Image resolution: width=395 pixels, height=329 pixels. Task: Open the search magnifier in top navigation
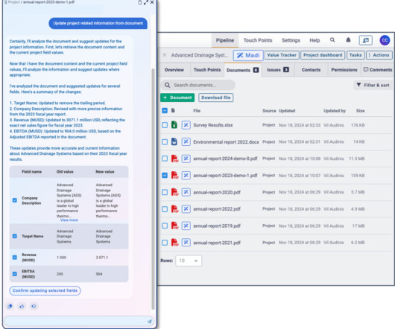[x=332, y=40]
